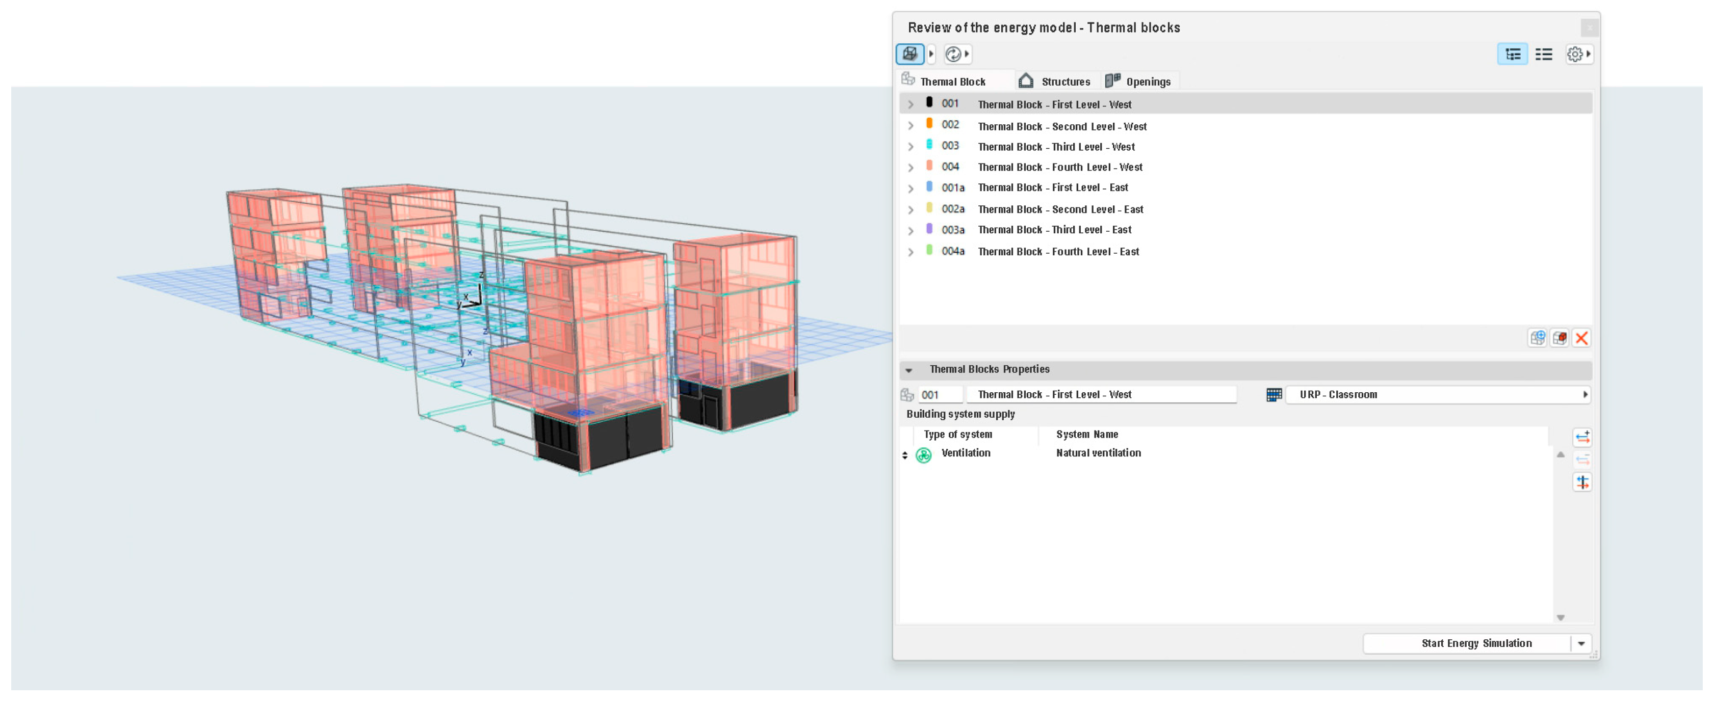The image size is (1715, 704).
Task: Click the orange color swatch of block 002
Action: 929,124
